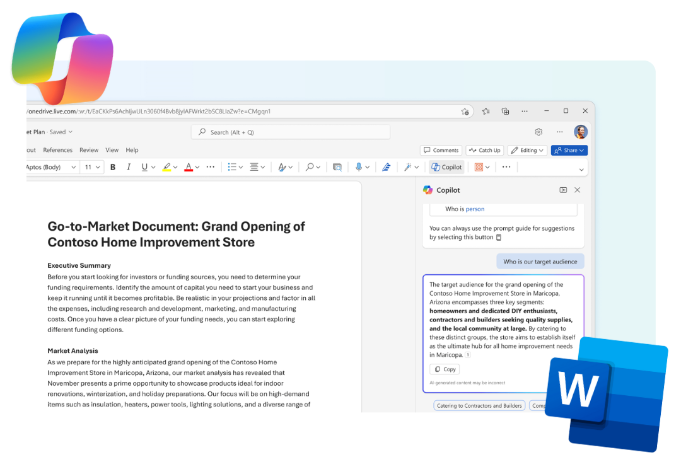Click the 'Market Analysis' heading
Screen dimensions: 681x462
[73, 350]
